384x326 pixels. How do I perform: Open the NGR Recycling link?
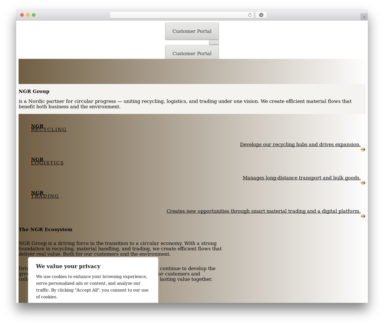click(x=49, y=128)
